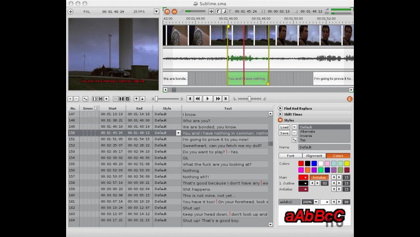Toggle the Antialias button for the Main color
The width and height of the screenshot is (420, 237).
point(319,177)
